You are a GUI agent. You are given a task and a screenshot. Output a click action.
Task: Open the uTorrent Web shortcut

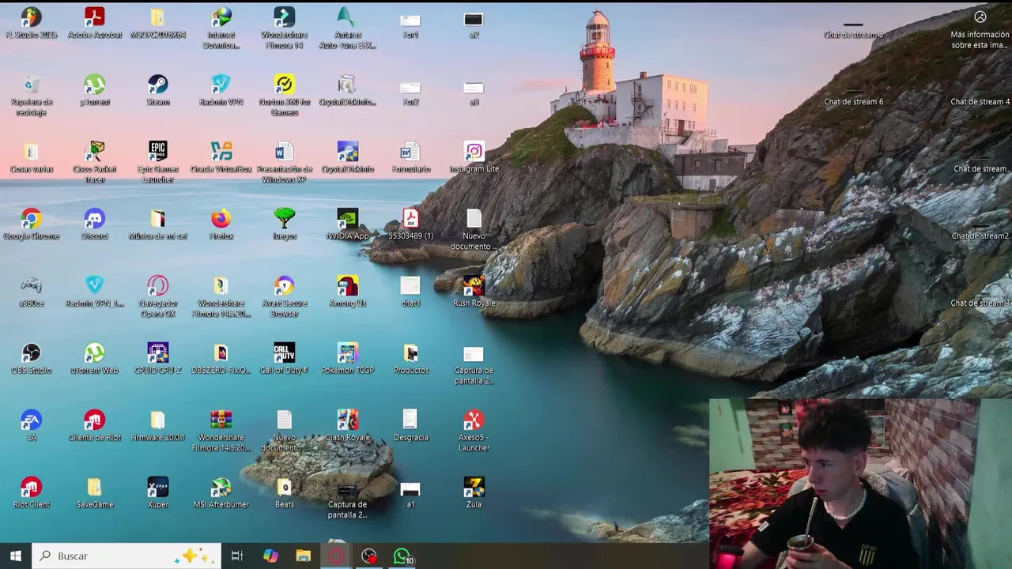(95, 359)
